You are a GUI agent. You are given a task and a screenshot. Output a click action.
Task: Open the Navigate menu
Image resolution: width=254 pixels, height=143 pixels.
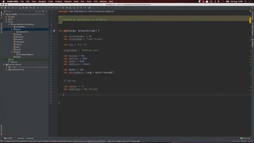point(42,2)
